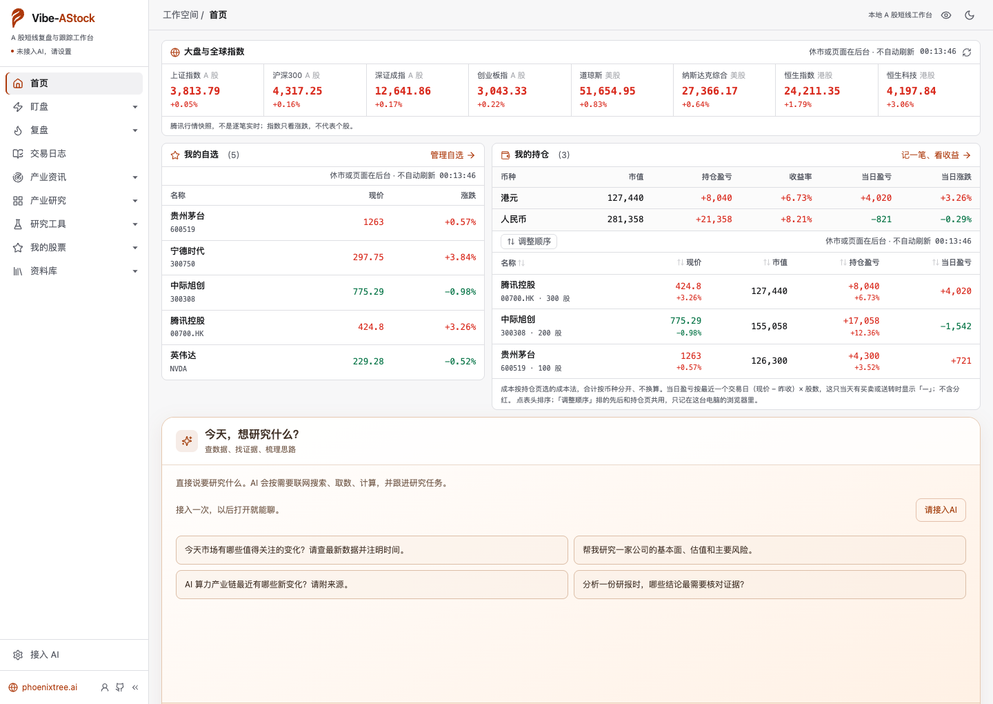Expand the 我的股票 sidebar menu arrow

(x=135, y=248)
